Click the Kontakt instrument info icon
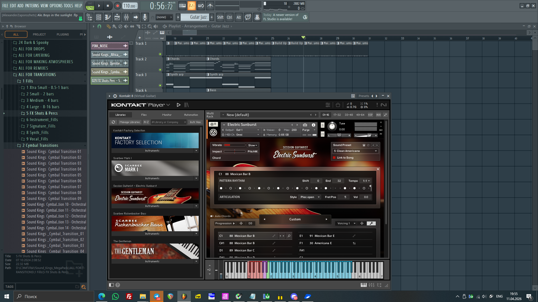The height and width of the screenshot is (302, 538). [x=314, y=125]
